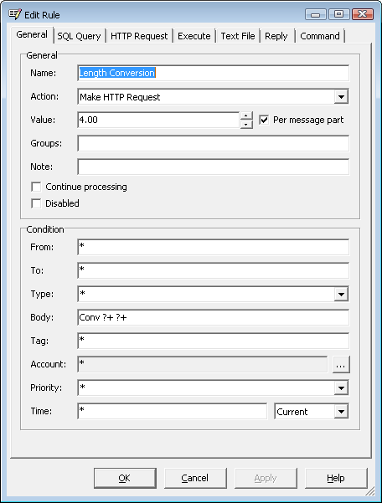The image size is (382, 503).
Task: Click into the Body condition field
Action: [x=213, y=317]
